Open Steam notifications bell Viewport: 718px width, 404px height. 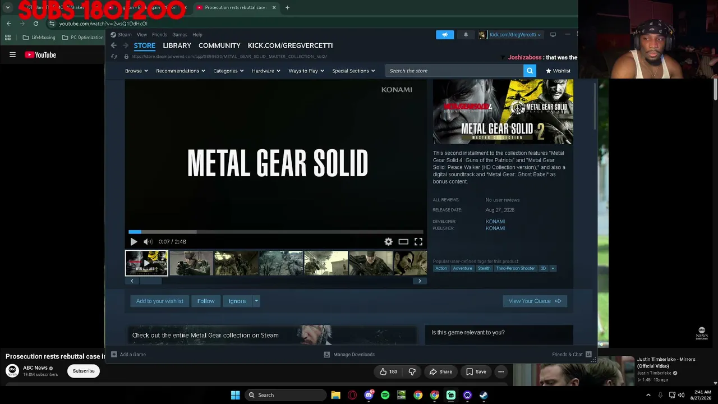tap(466, 35)
